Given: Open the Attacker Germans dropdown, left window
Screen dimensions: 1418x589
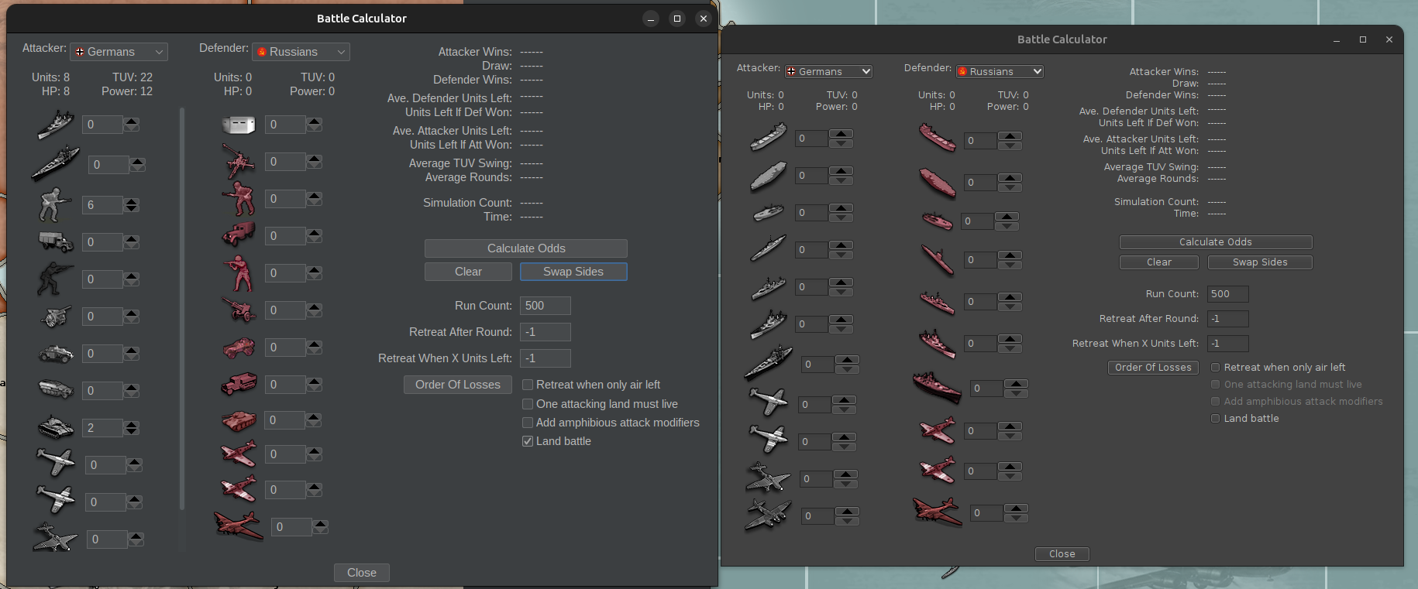Looking at the screenshot, I should [119, 52].
